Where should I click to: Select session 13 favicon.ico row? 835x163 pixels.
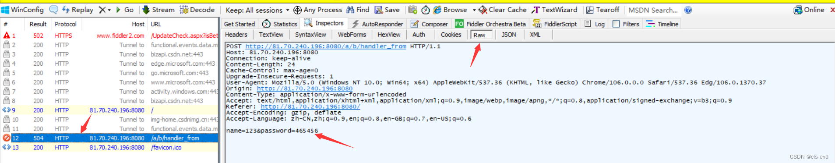(x=109, y=147)
